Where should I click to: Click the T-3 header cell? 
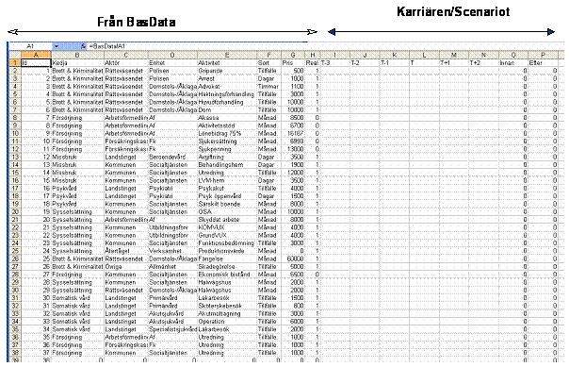(x=334, y=63)
